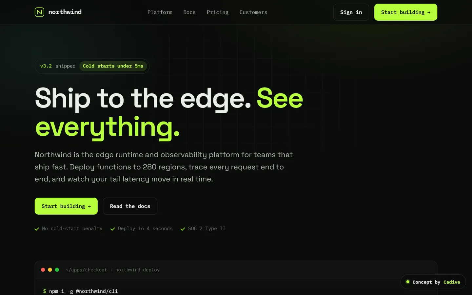The height and width of the screenshot is (295, 472).
Task: Click checkmark beside Deploy in 4 seconds
Action: coord(113,229)
